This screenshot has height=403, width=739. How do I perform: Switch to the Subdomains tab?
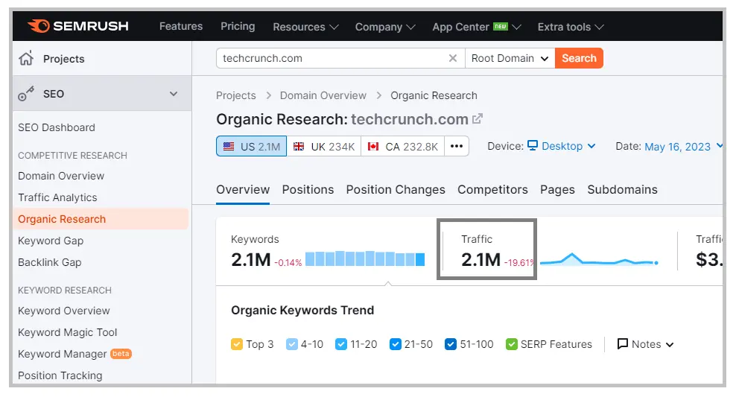(x=622, y=189)
